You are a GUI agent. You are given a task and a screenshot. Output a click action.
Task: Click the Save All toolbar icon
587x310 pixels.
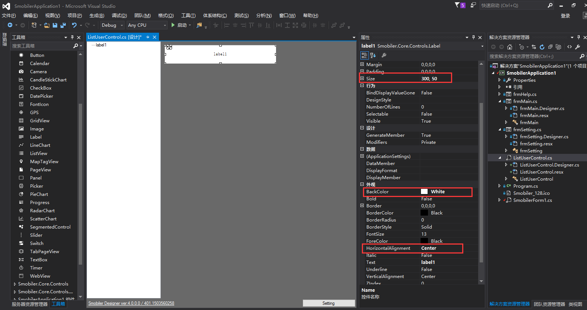pyautogui.click(x=63, y=25)
